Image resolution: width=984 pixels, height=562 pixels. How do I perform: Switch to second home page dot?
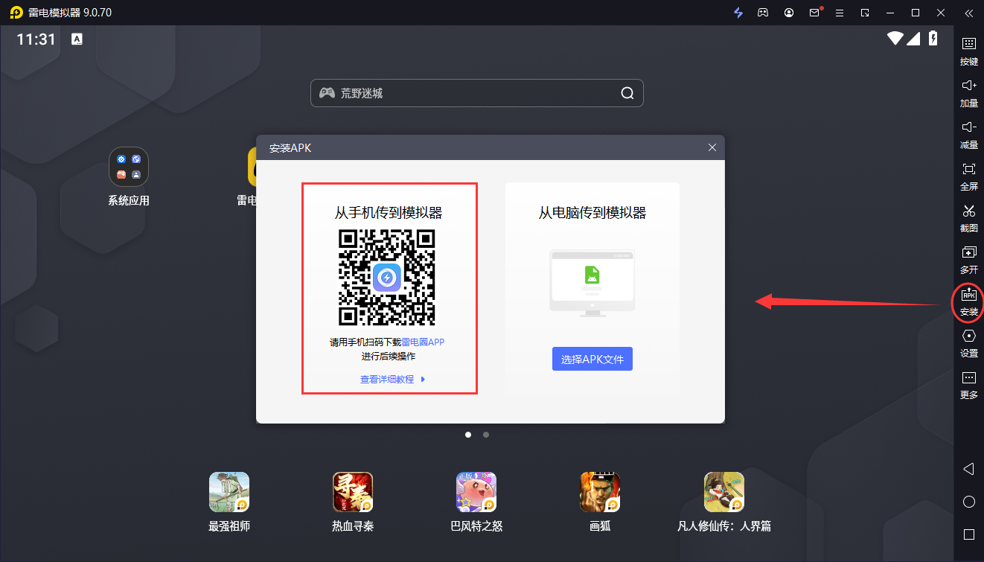click(x=486, y=434)
